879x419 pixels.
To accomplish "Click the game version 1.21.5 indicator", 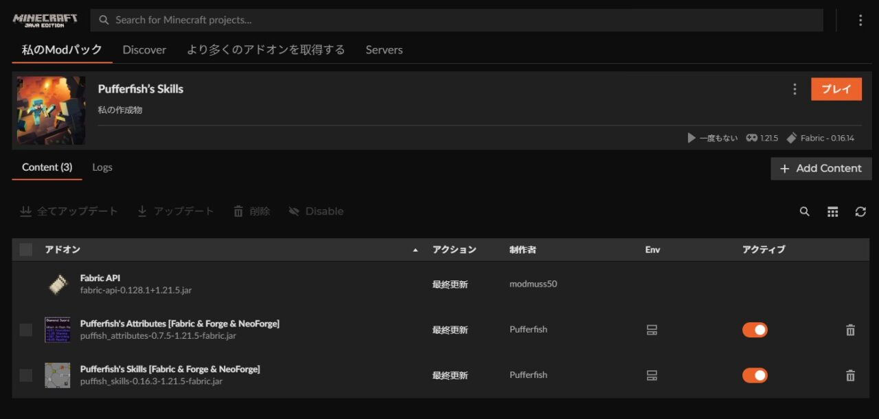I will click(x=762, y=138).
